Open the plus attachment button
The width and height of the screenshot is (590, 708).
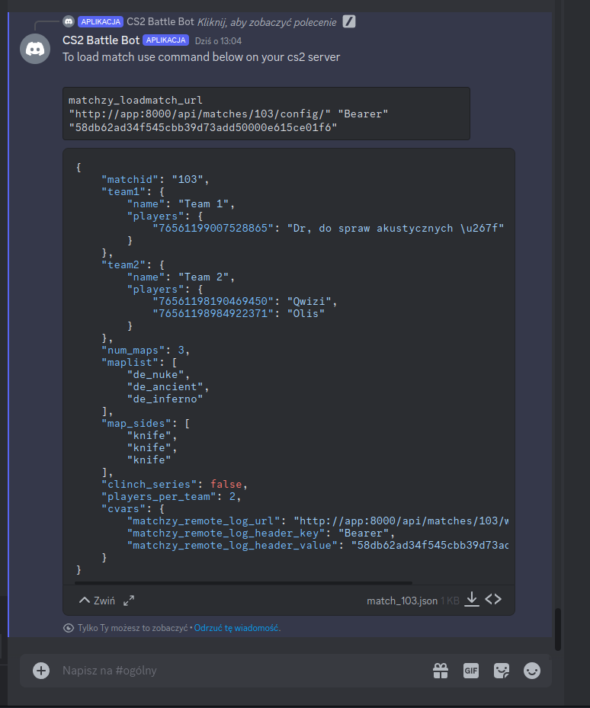point(41,671)
